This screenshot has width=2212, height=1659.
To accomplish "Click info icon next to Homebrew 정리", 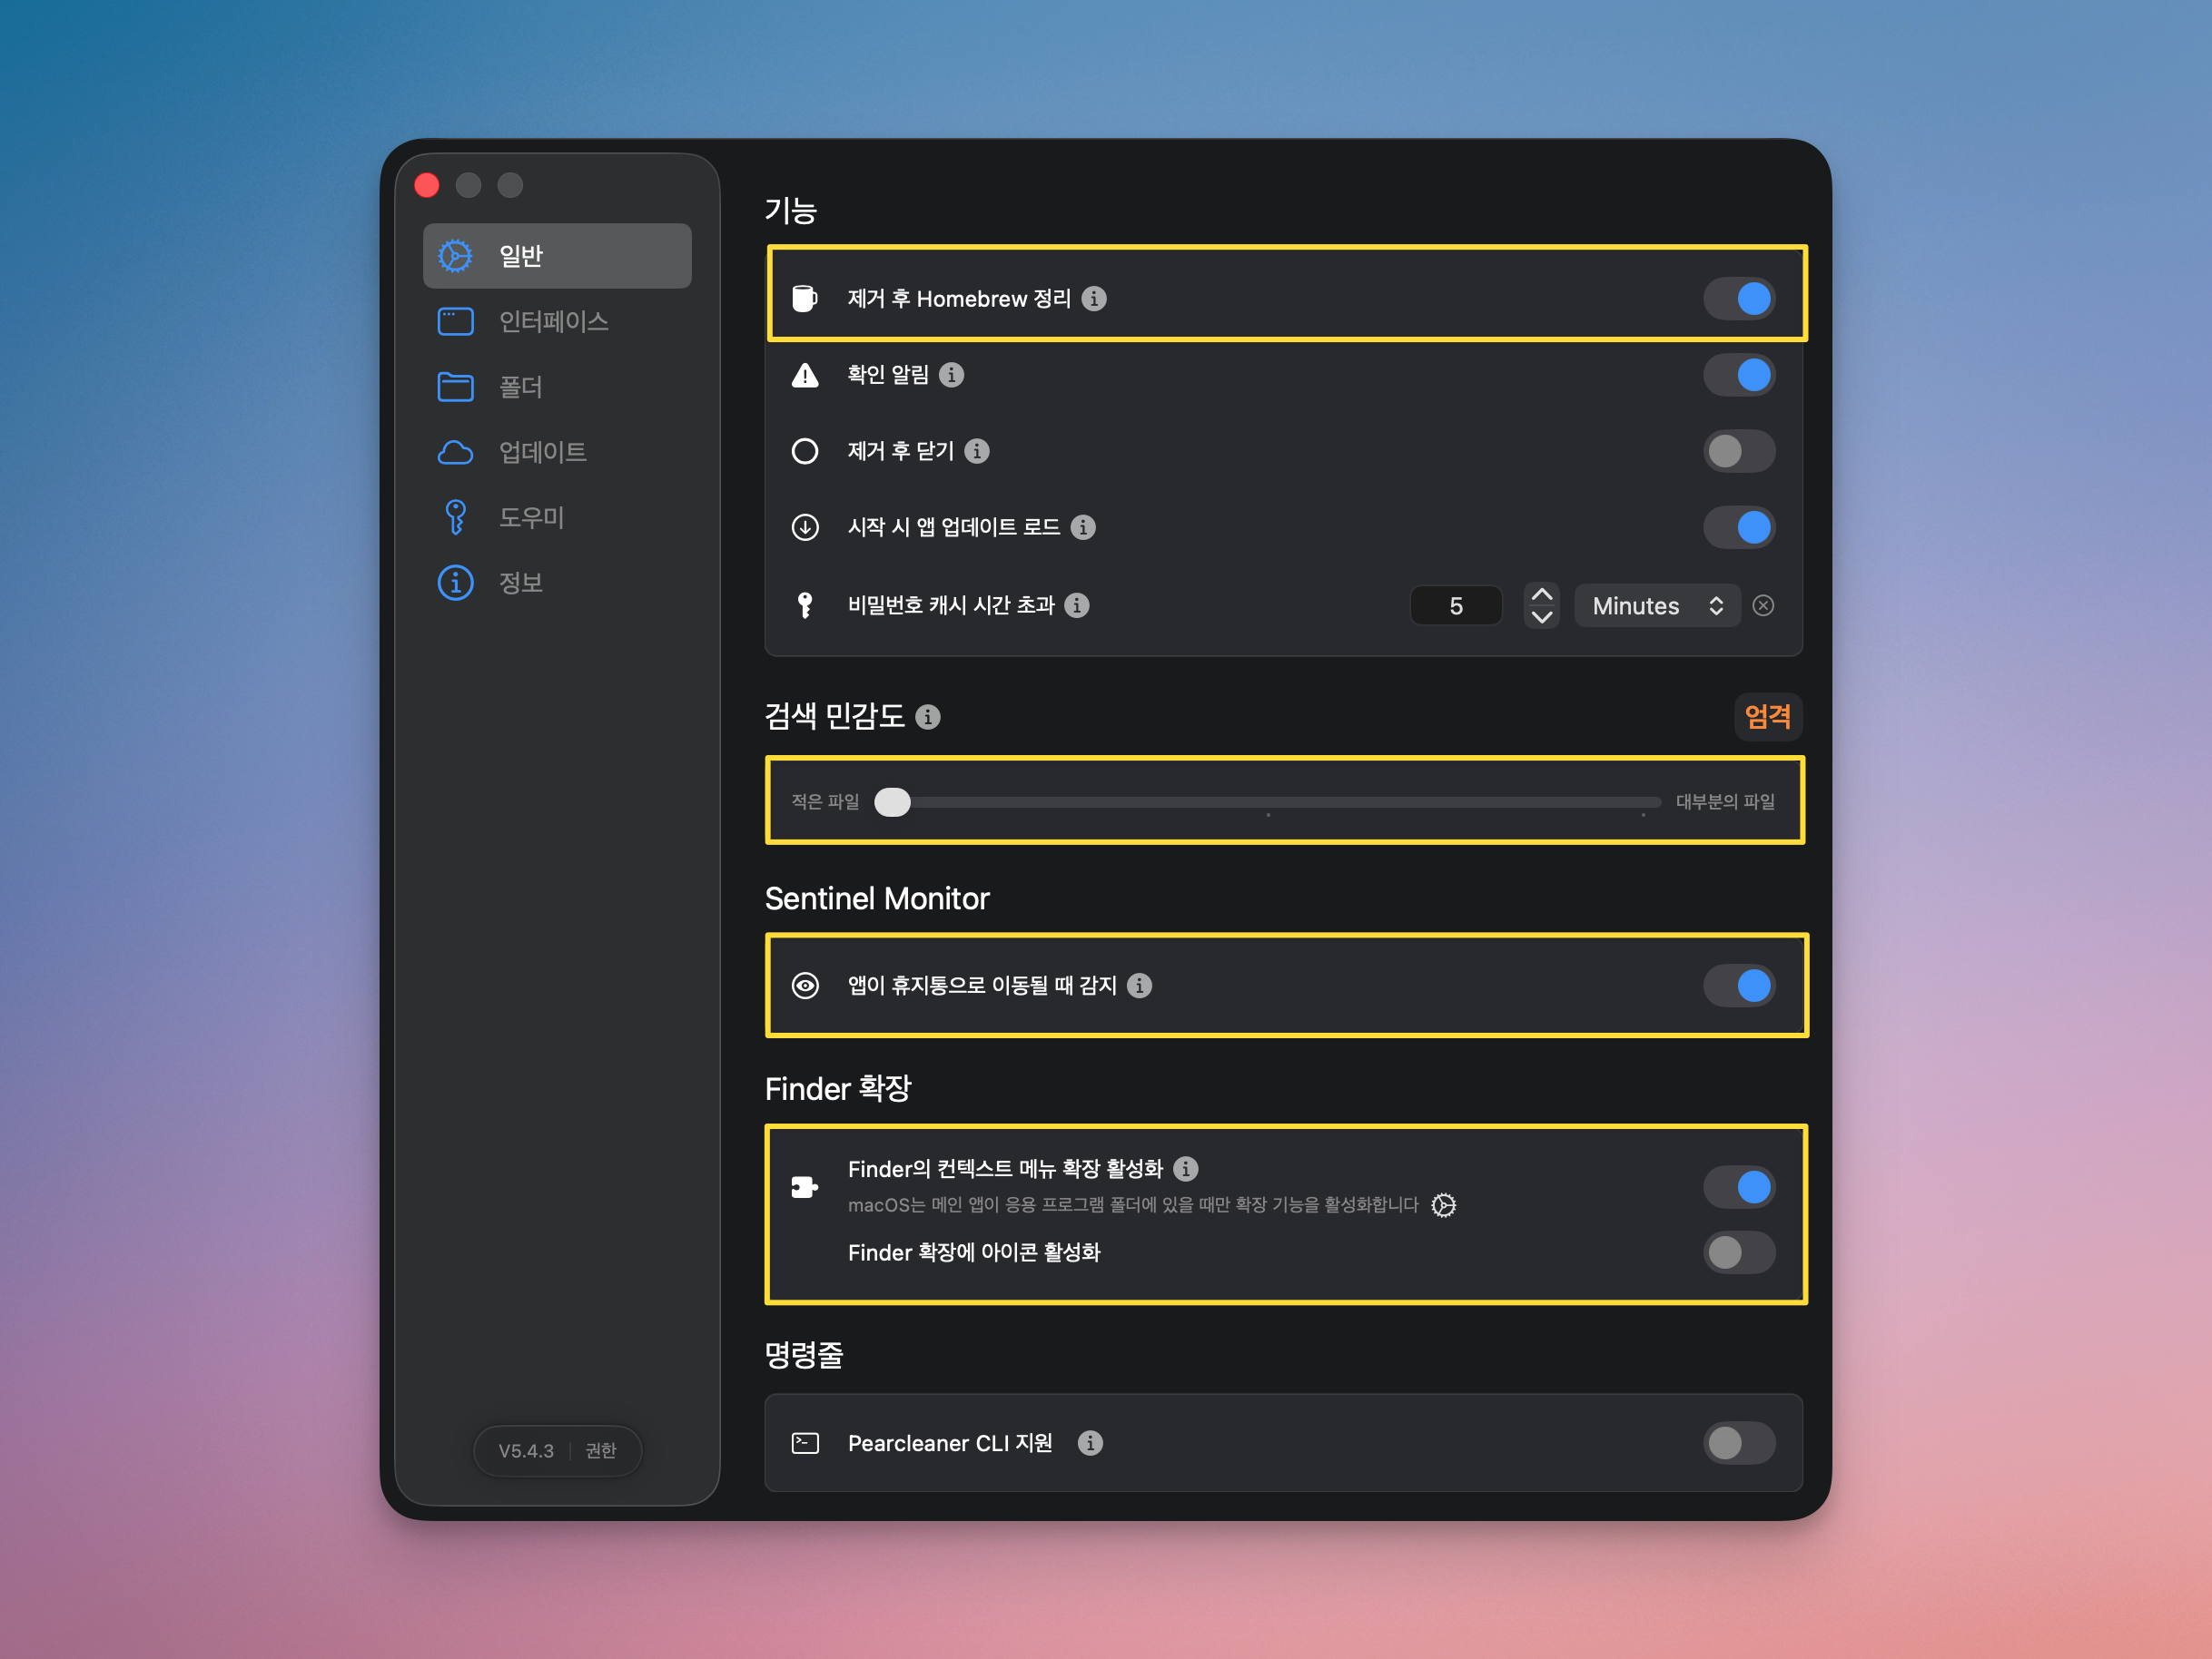I will tap(1094, 299).
